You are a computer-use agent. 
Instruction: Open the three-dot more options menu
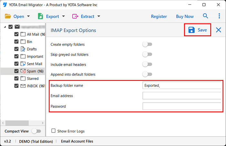(x=219, y=16)
